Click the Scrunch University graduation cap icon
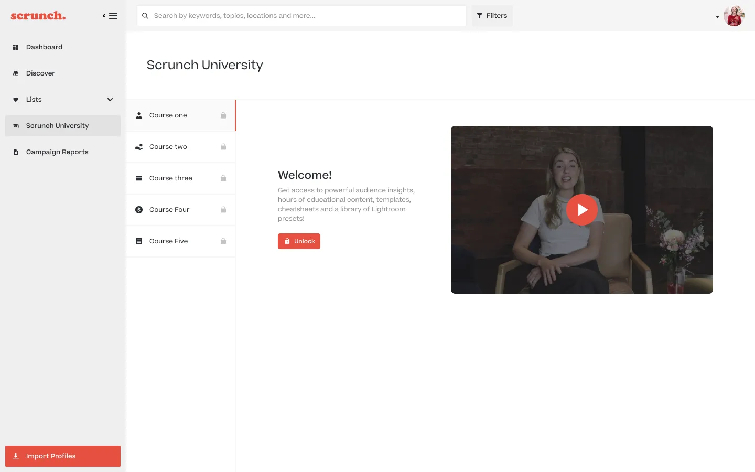 point(16,126)
